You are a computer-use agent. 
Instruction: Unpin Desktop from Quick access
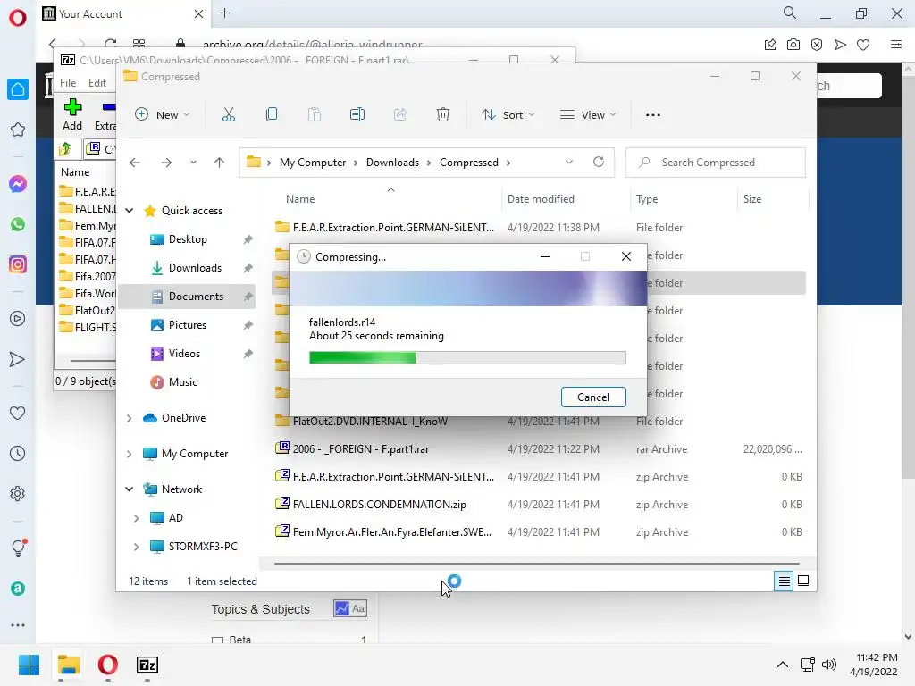point(248,239)
